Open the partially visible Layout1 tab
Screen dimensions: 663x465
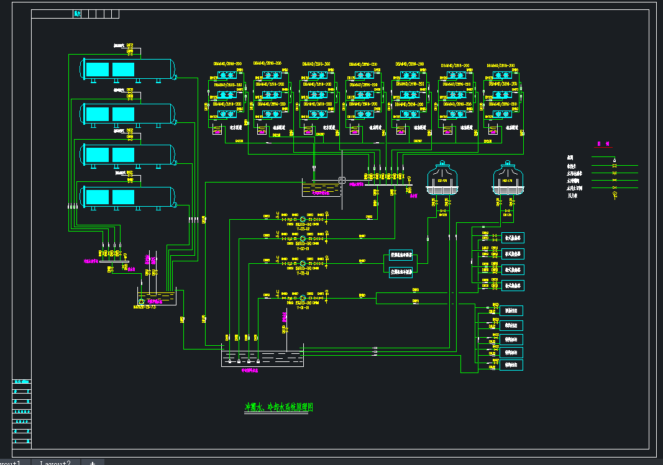coord(11,462)
